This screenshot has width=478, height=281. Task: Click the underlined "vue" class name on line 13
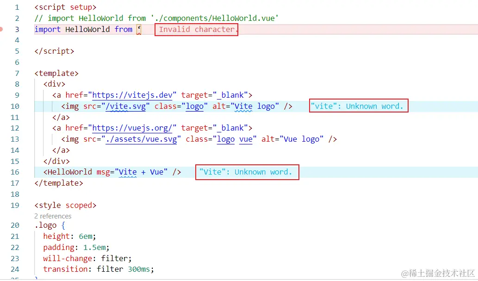246,139
